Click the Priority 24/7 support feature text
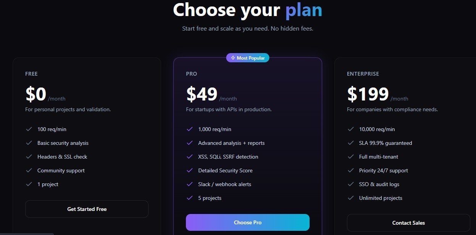Viewport: 476px width, 235px height. [x=384, y=170]
